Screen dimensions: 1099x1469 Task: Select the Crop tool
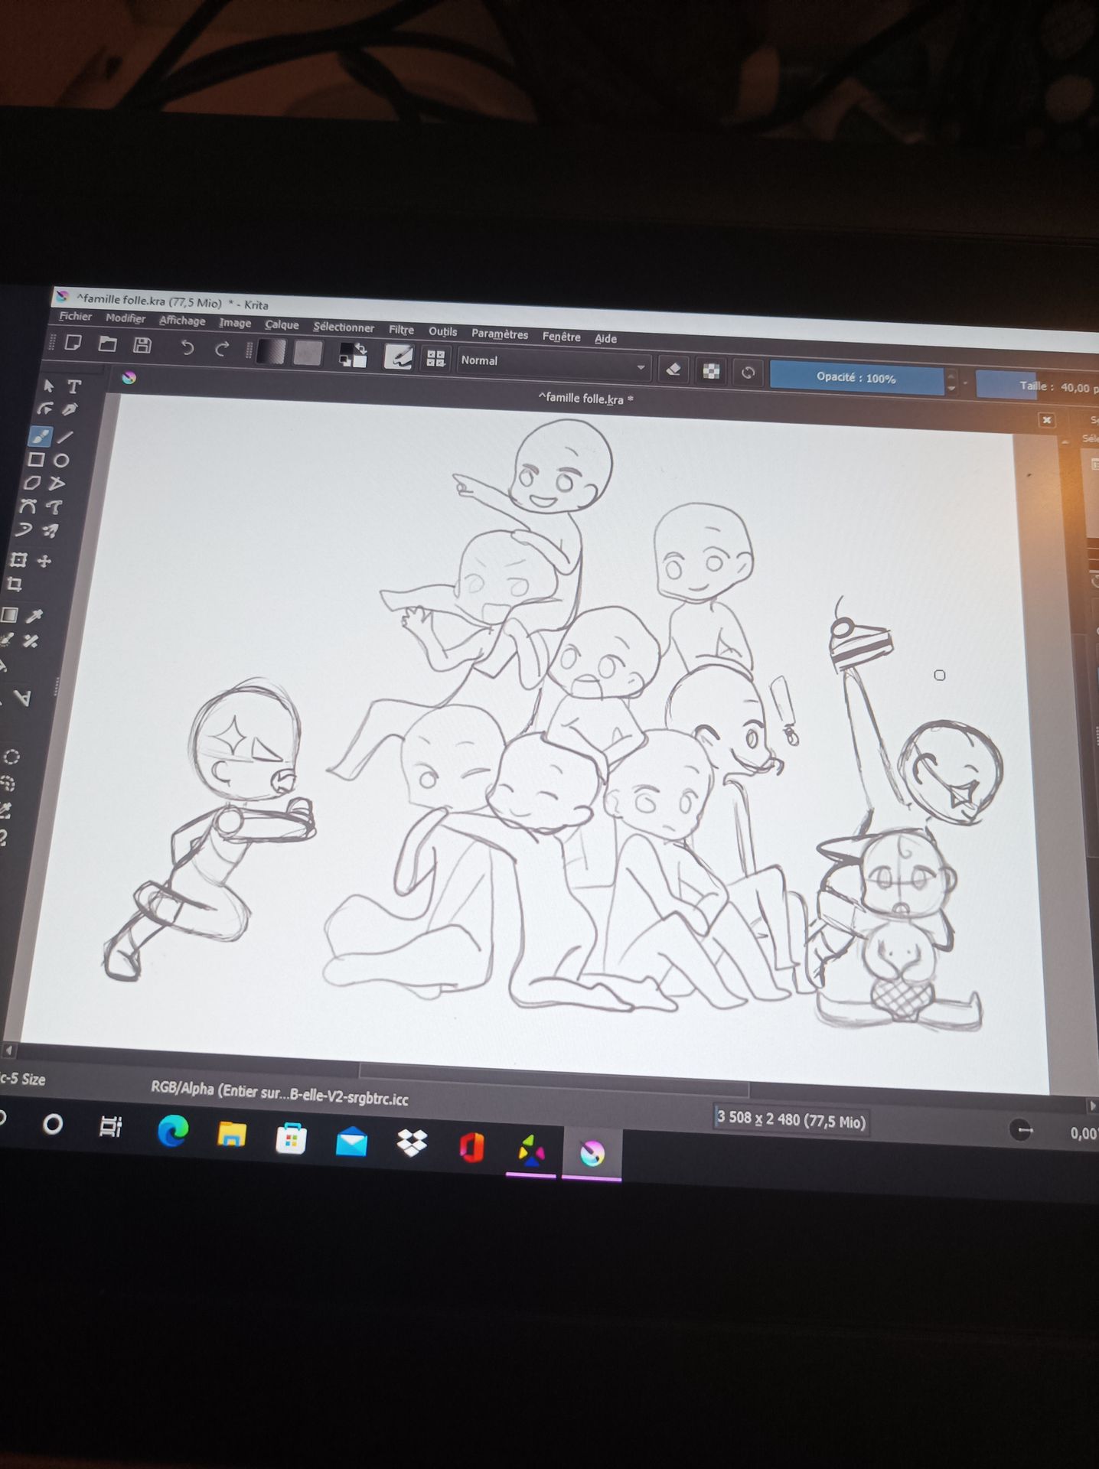point(15,585)
